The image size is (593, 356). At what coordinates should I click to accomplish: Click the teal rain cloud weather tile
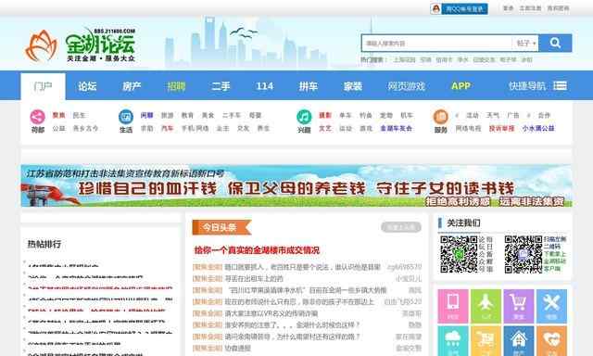[x=453, y=341]
